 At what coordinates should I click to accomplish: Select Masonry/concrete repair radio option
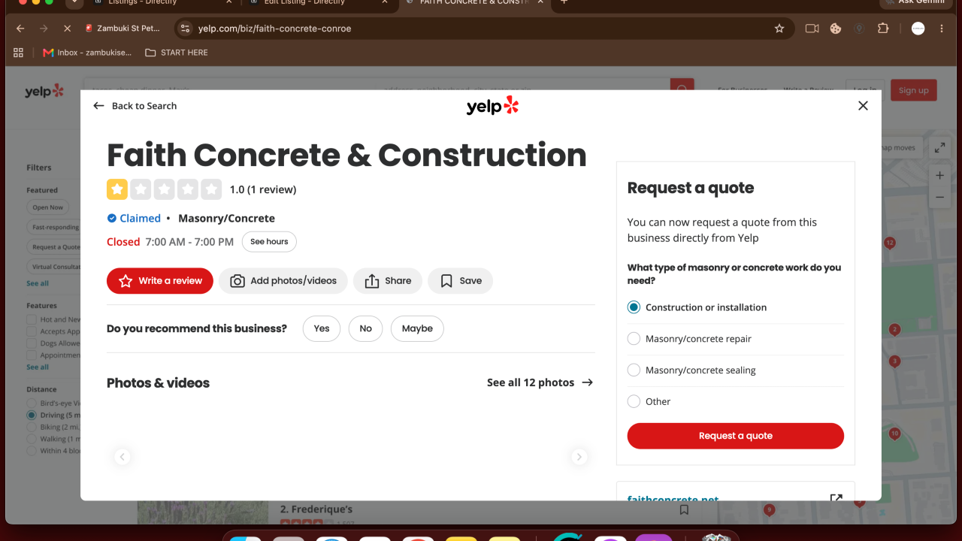(x=634, y=339)
